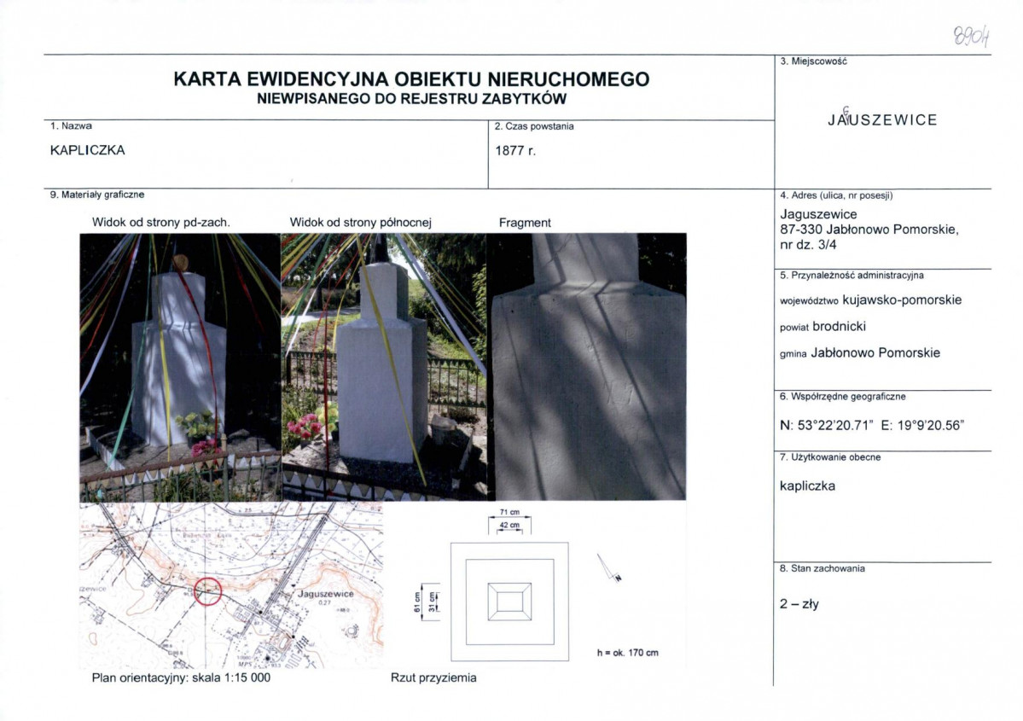The width and height of the screenshot is (1023, 721).
Task: Click the date value '1877 r.'
Action: tap(515, 151)
